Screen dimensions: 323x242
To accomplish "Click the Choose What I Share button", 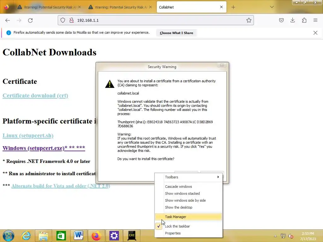I will pos(176,33).
